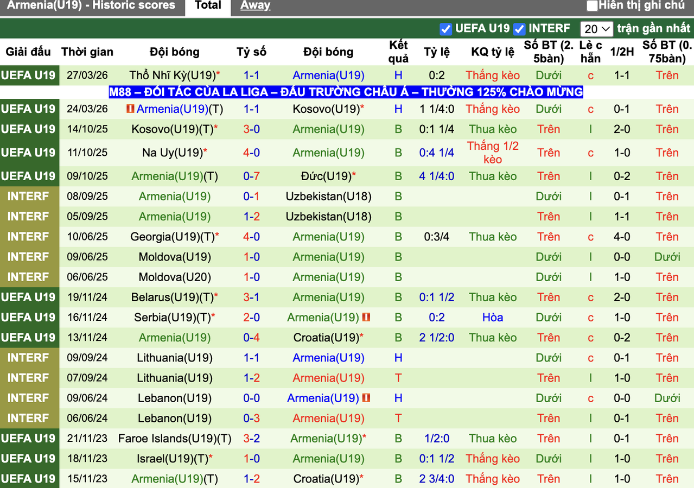Click the red card icon in the Serbia(U19) row

tap(366, 317)
